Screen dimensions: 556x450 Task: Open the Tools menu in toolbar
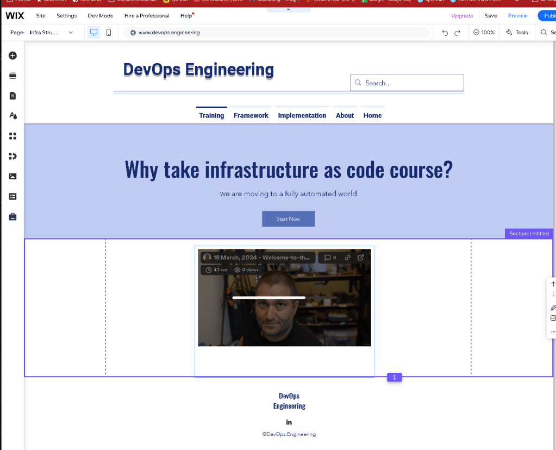click(x=517, y=32)
